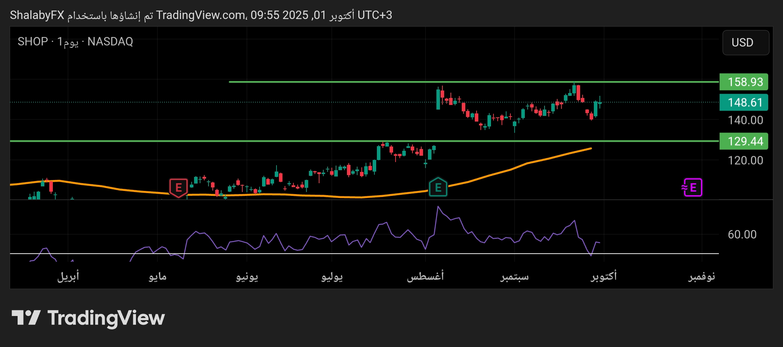The height and width of the screenshot is (347, 783).
Task: Click the ShalabyFX author name
Action: (x=37, y=15)
